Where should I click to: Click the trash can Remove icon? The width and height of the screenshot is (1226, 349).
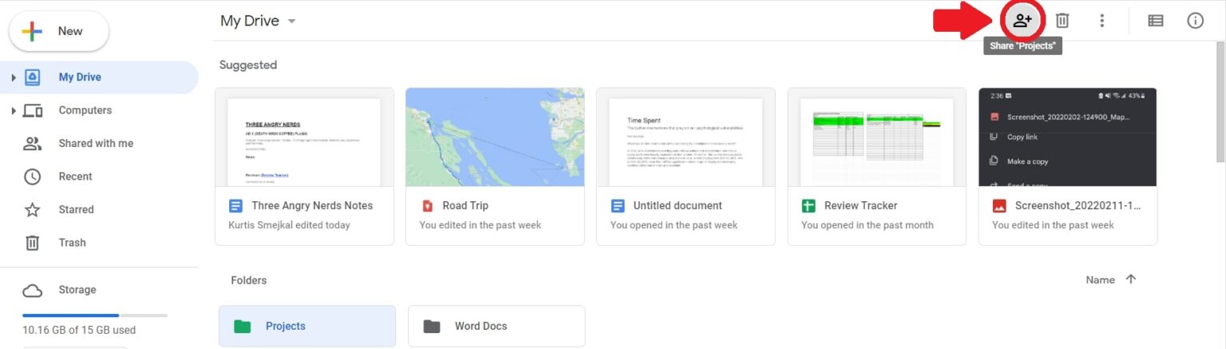[1062, 21]
